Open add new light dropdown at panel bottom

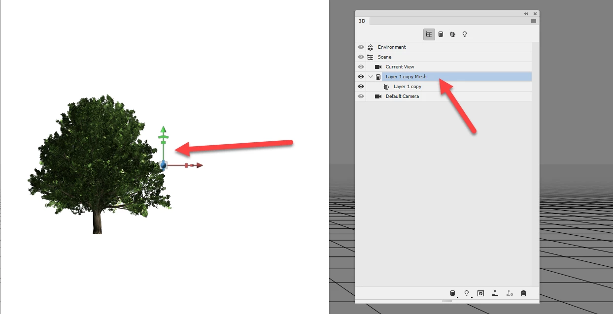click(x=467, y=293)
